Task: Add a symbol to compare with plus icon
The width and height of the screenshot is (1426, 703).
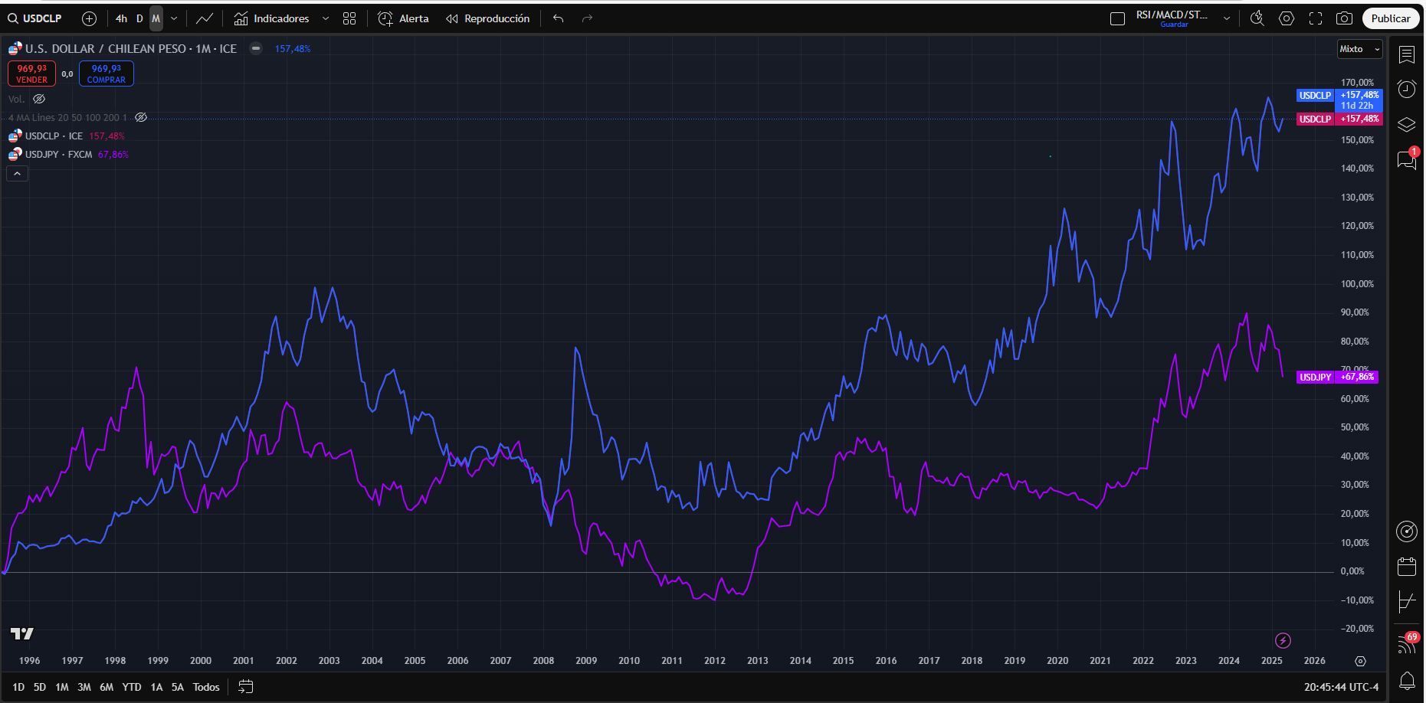Action: tap(89, 18)
